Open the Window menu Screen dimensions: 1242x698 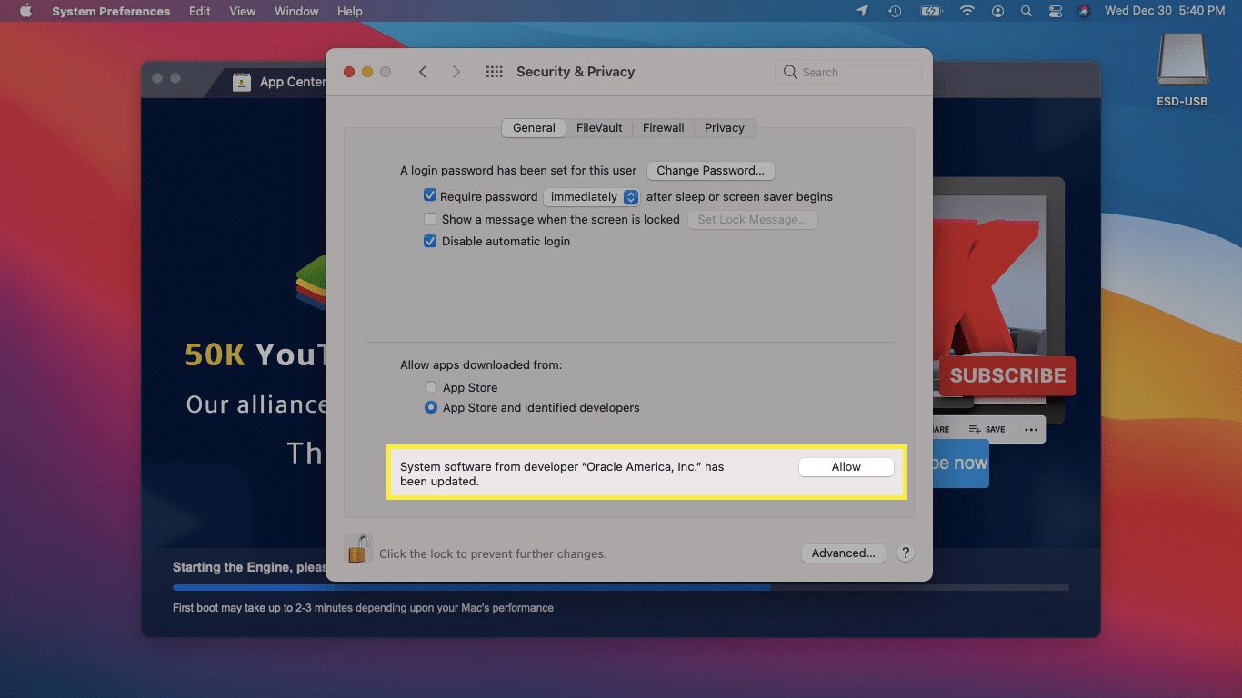(x=296, y=11)
